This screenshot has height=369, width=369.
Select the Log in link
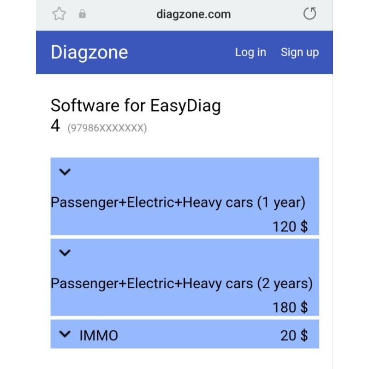coord(250,52)
